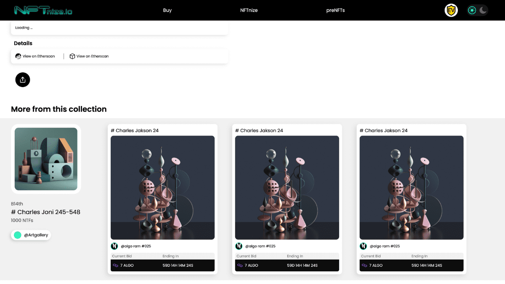
Task: Click the first card's @algo ram avatar
Action: [114, 246]
